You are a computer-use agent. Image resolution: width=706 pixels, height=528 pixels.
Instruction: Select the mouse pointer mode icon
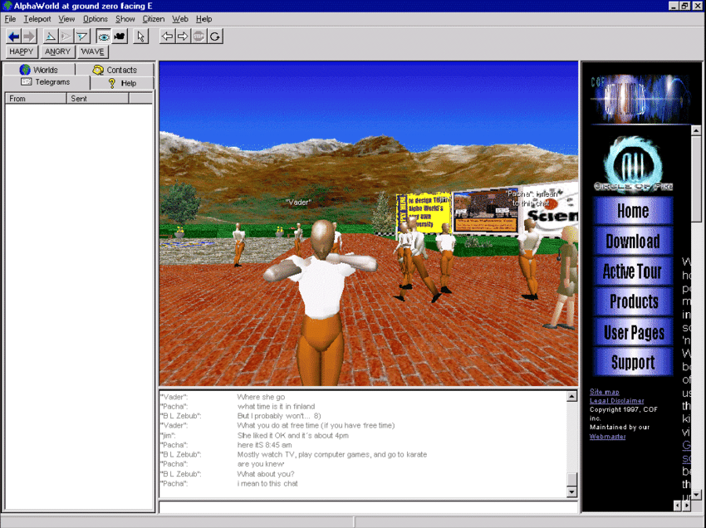click(x=141, y=37)
